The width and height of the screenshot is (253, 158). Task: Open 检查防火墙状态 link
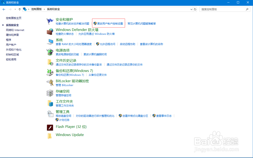65,34
